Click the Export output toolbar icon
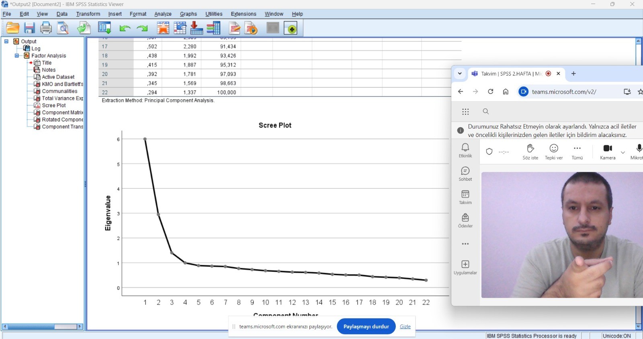Screen dimensions: 643x339 coord(84,28)
